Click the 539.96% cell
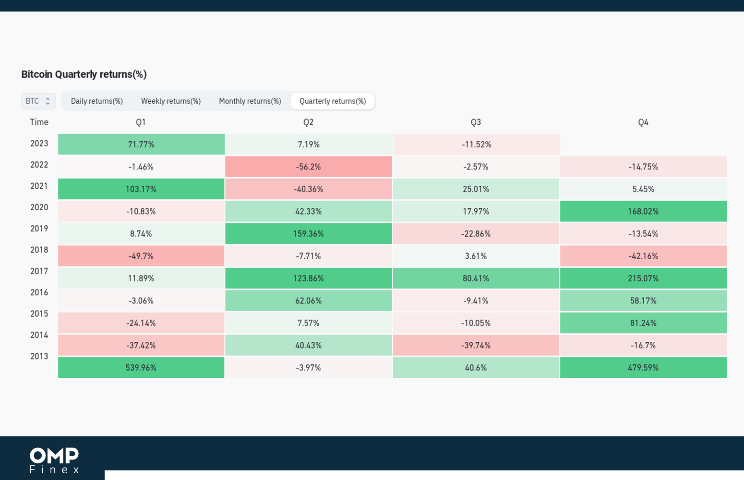Image resolution: width=744 pixels, height=480 pixels. click(x=141, y=368)
